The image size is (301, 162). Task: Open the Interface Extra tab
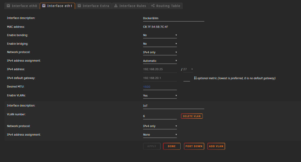click(93, 6)
